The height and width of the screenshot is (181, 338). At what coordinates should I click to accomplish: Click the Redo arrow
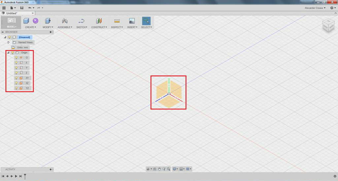[39, 8]
